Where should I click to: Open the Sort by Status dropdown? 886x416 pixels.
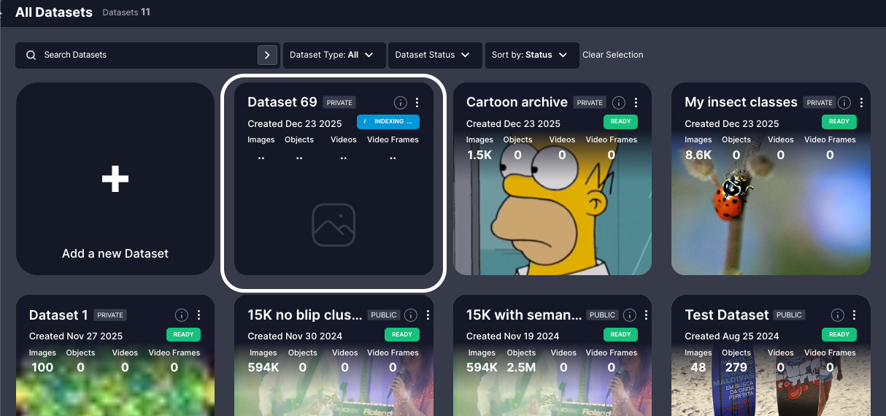(x=532, y=55)
